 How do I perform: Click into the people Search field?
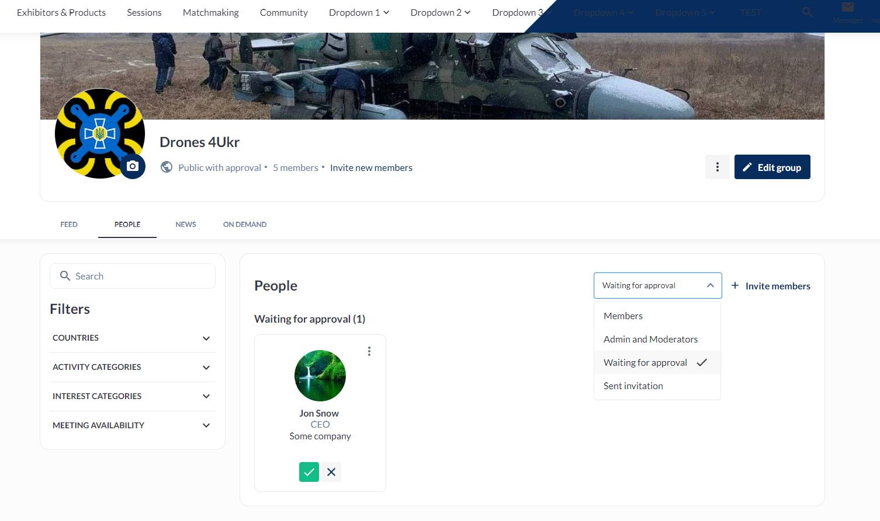(x=140, y=276)
